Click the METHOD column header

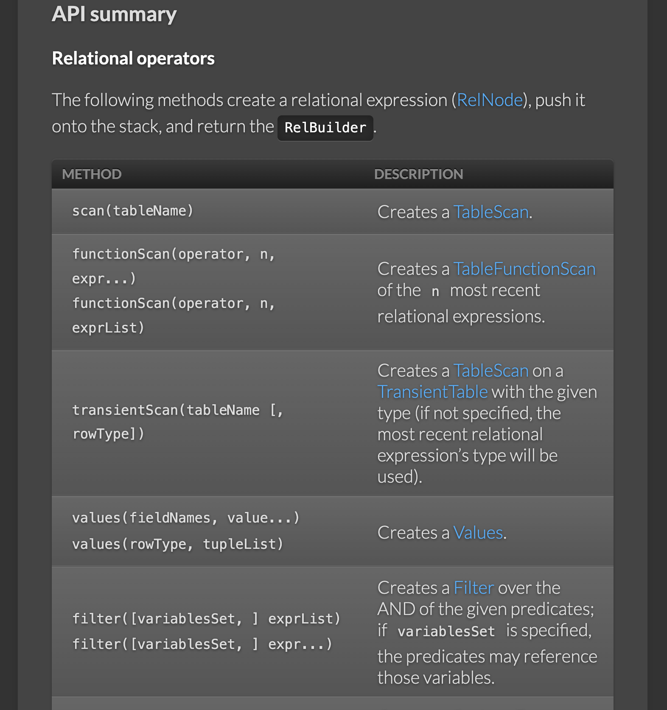92,174
